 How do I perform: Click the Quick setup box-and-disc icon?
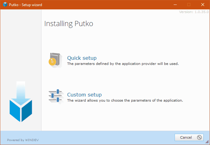(56, 60)
